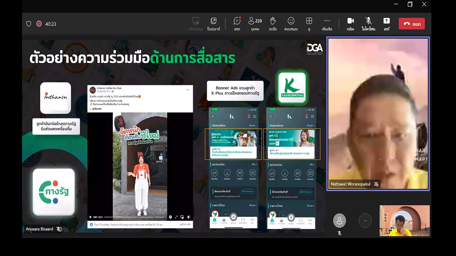The width and height of the screenshot is (456, 256).
Task: Click the gear icon on the shared video
Action: tap(170, 217)
